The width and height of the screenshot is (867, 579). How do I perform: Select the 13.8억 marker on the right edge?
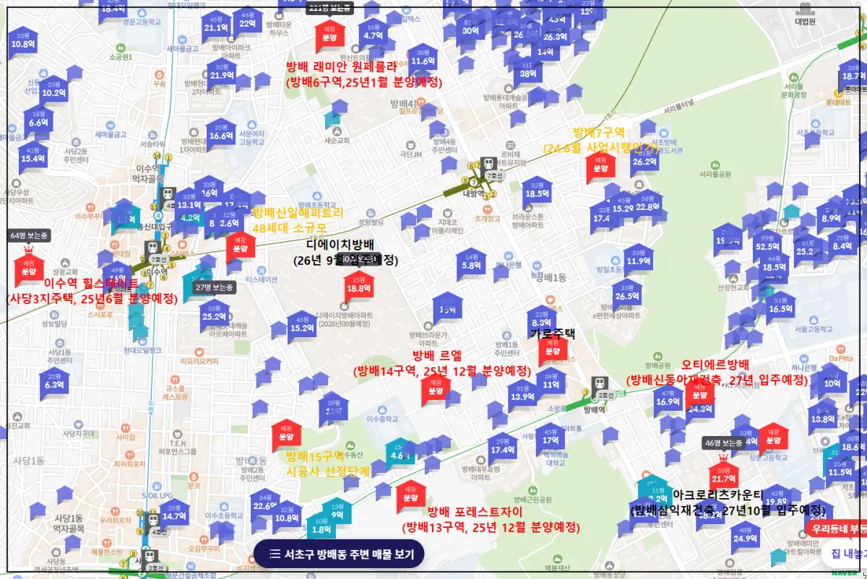click(x=823, y=419)
